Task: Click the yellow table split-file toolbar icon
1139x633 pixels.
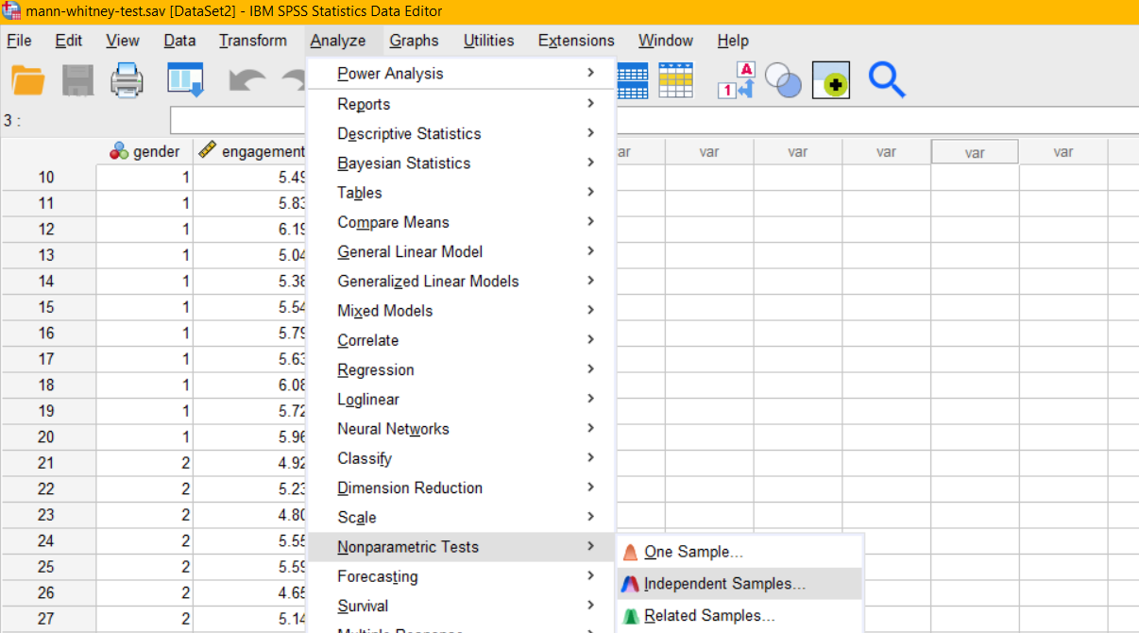Action: [676, 80]
